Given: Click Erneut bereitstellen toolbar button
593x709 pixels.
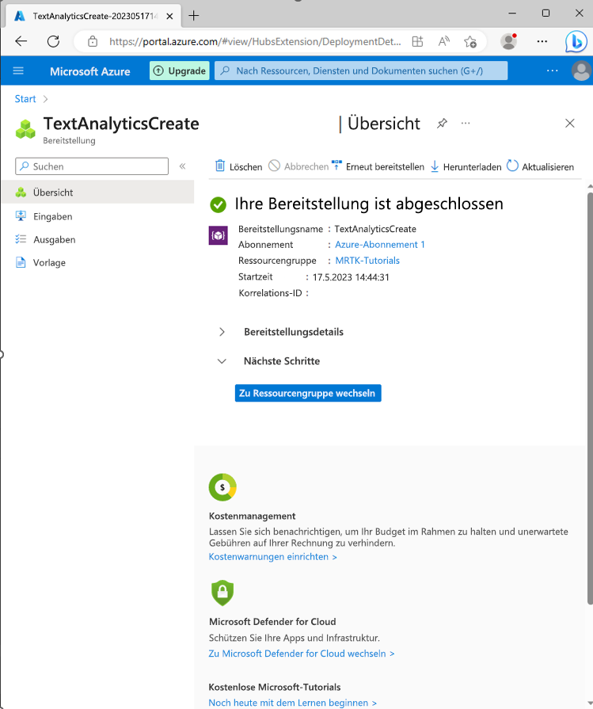Looking at the screenshot, I should (x=378, y=166).
